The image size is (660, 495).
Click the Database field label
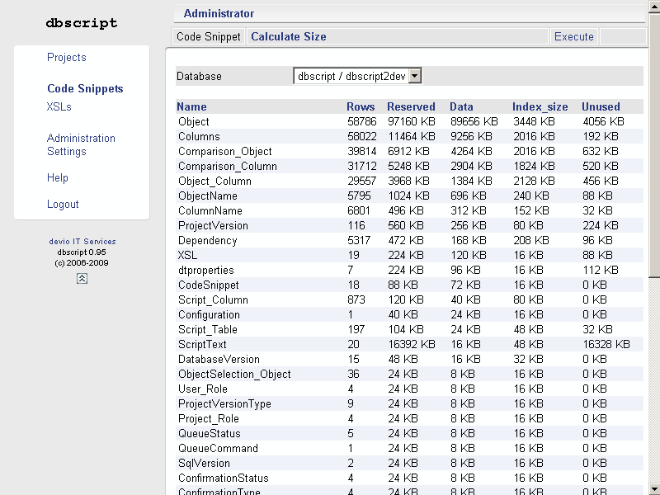tap(199, 76)
